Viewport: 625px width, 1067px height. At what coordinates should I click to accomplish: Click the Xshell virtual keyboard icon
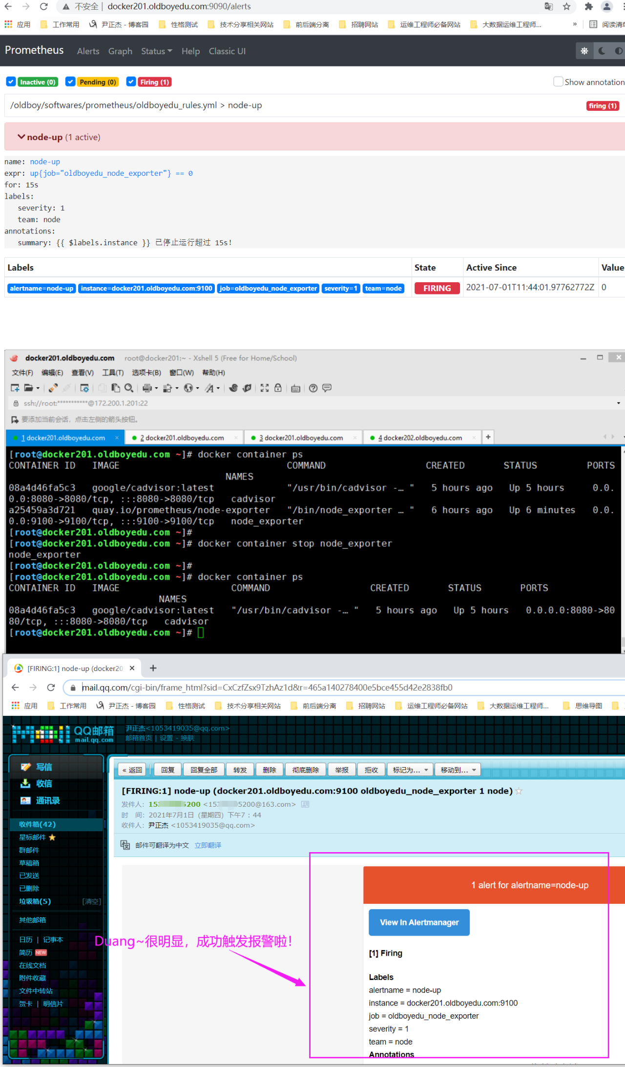[x=295, y=389]
